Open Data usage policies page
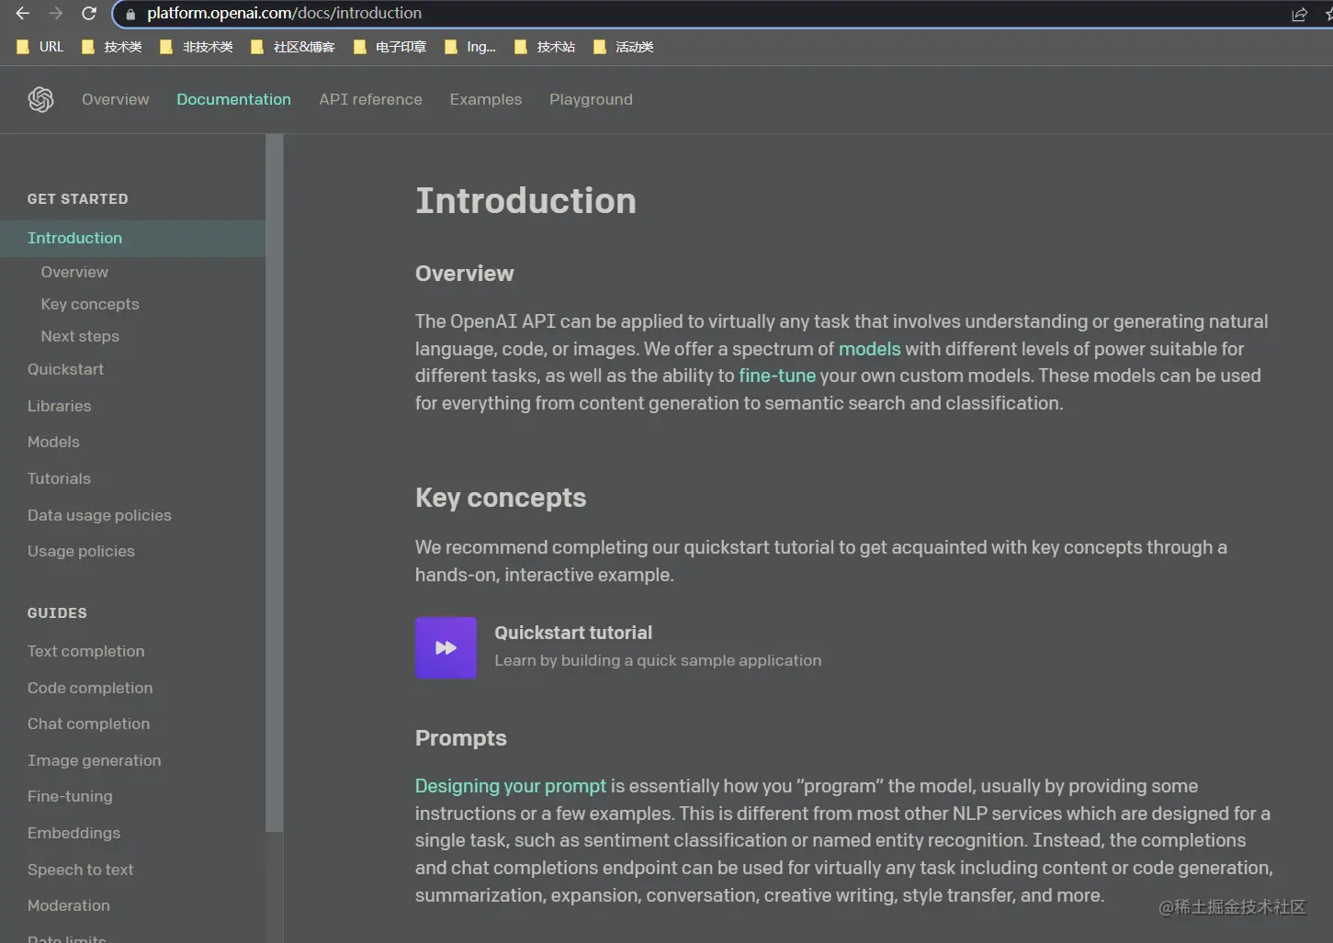1333x943 pixels. [x=99, y=515]
